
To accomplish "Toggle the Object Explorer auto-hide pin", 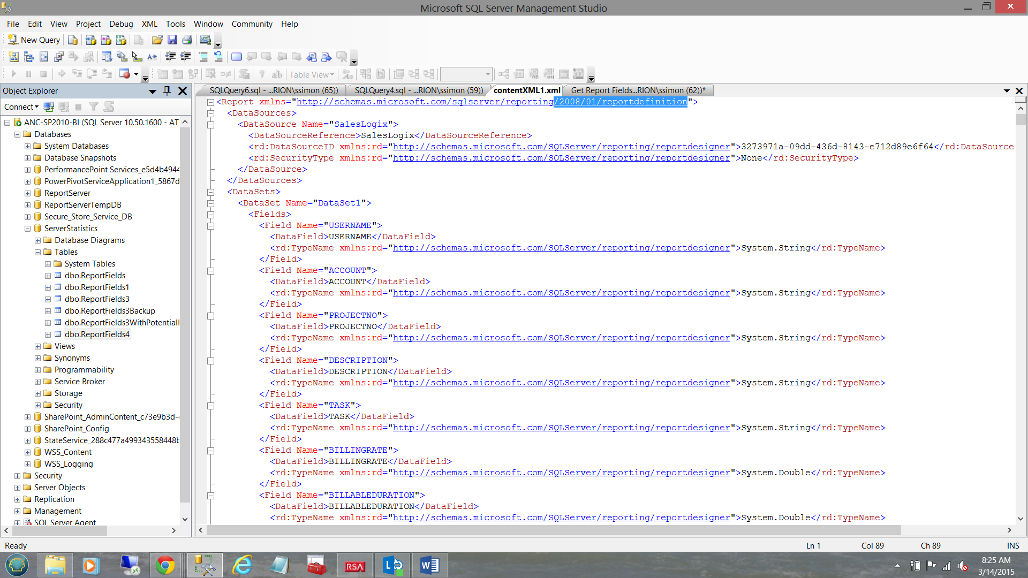I will tap(167, 91).
